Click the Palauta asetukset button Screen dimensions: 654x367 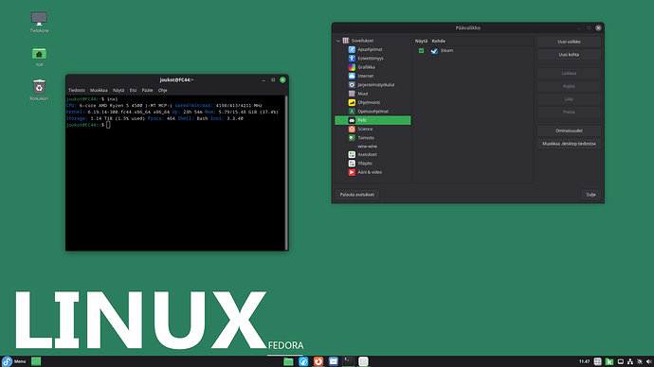(357, 194)
